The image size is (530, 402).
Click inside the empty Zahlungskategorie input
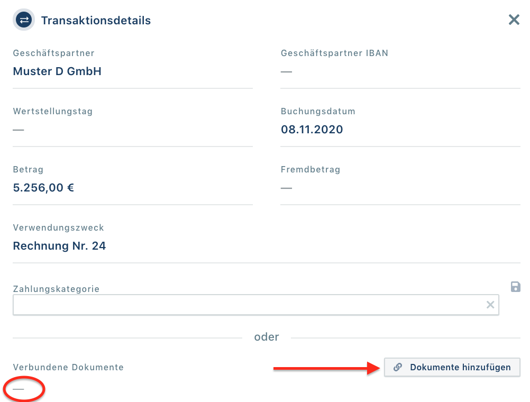pyautogui.click(x=212, y=304)
